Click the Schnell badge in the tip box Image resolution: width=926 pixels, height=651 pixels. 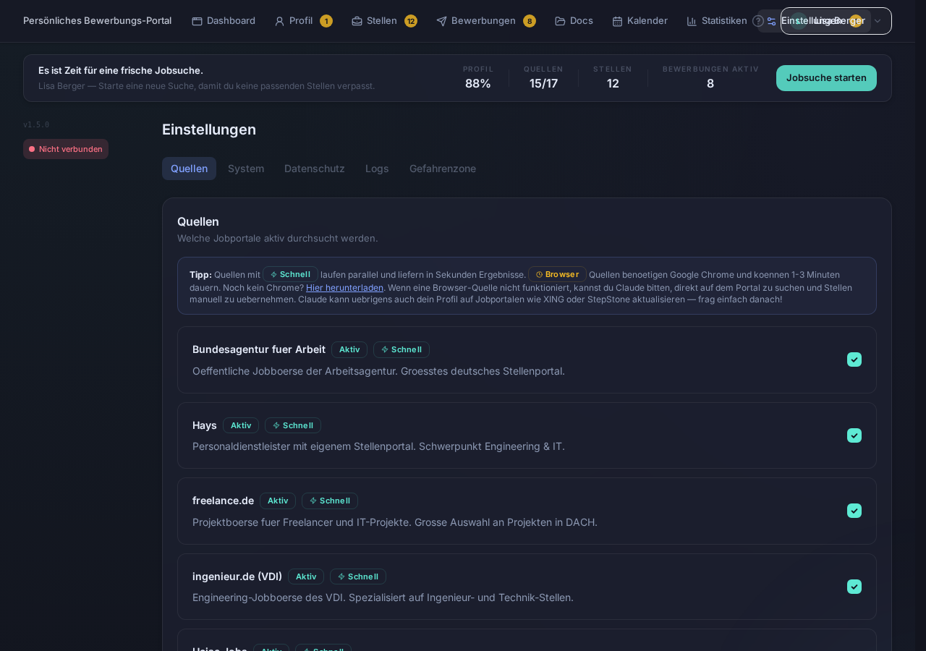[290, 274]
